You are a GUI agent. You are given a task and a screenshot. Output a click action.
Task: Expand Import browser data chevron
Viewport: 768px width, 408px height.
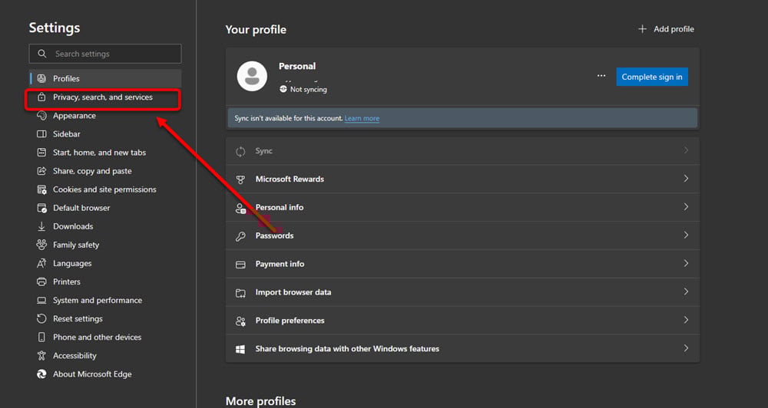click(x=686, y=291)
